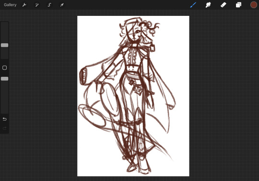Image resolution: width=259 pixels, height=181 pixels.
Task: Open the Actions wrench menu
Action: [24, 5]
